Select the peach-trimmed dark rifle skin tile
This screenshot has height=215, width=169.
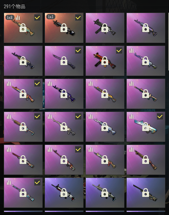[146, 94]
